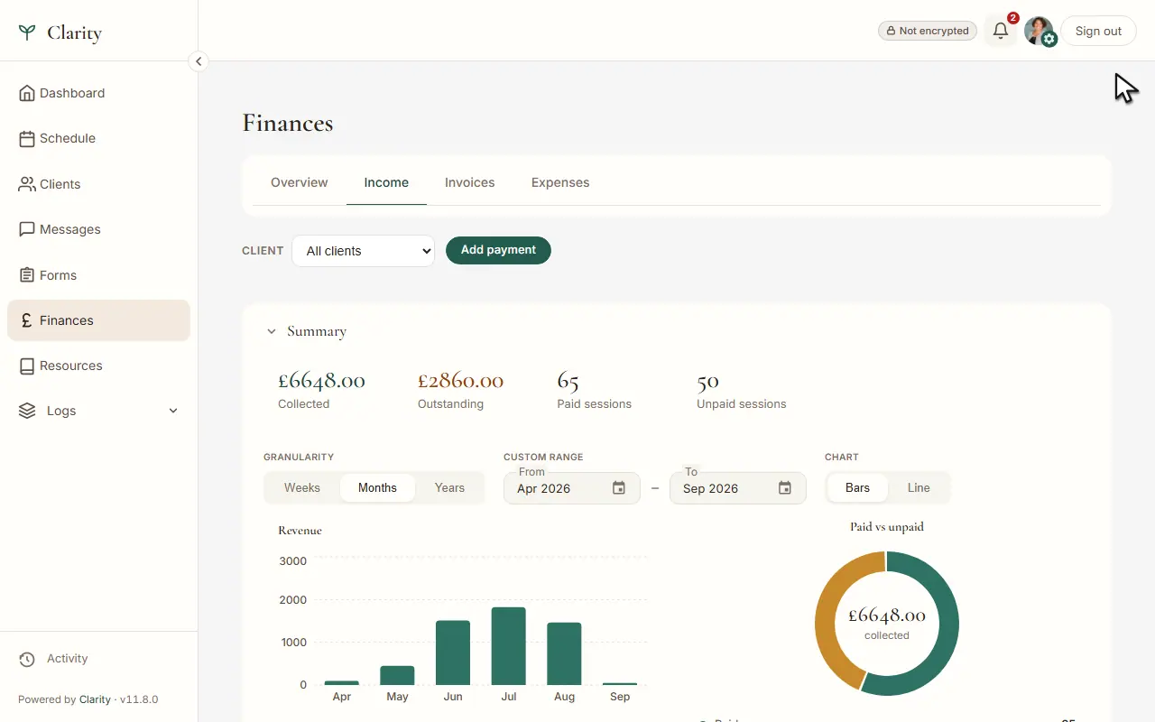Set granularity to Months
Image resolution: width=1155 pixels, height=722 pixels.
pyautogui.click(x=377, y=488)
